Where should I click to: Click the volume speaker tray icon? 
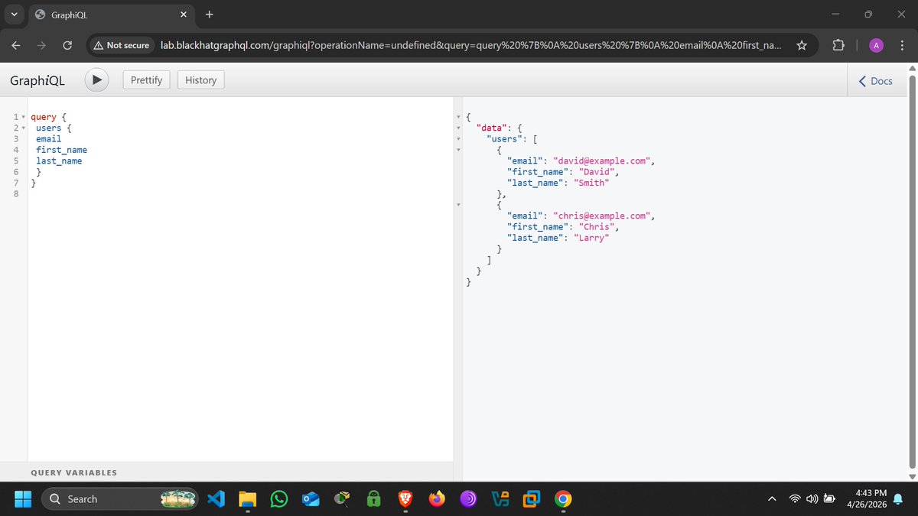pyautogui.click(x=812, y=499)
